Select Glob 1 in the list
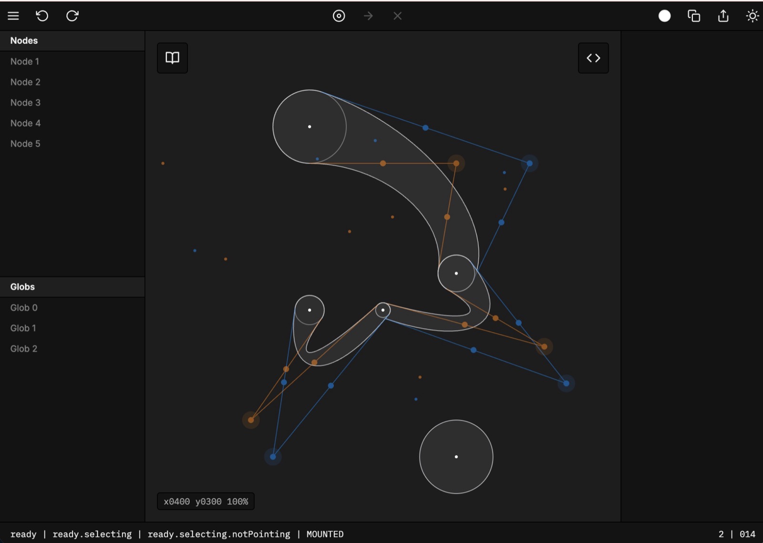The width and height of the screenshot is (763, 543). (72, 328)
